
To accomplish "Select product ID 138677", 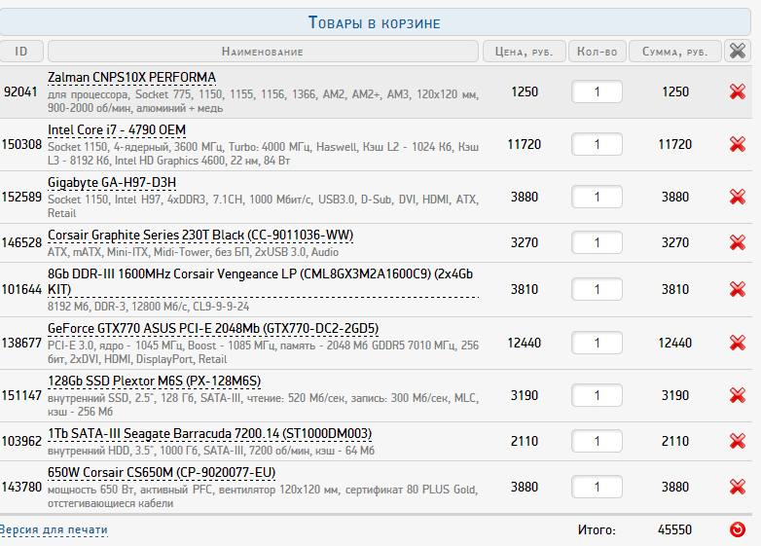I will tap(21, 343).
